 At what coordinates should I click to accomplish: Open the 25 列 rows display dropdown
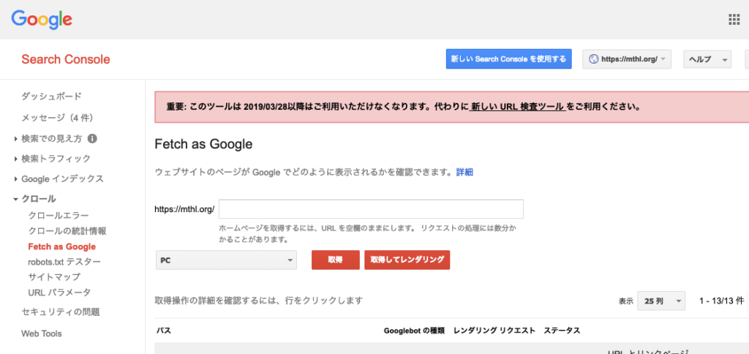(x=661, y=301)
